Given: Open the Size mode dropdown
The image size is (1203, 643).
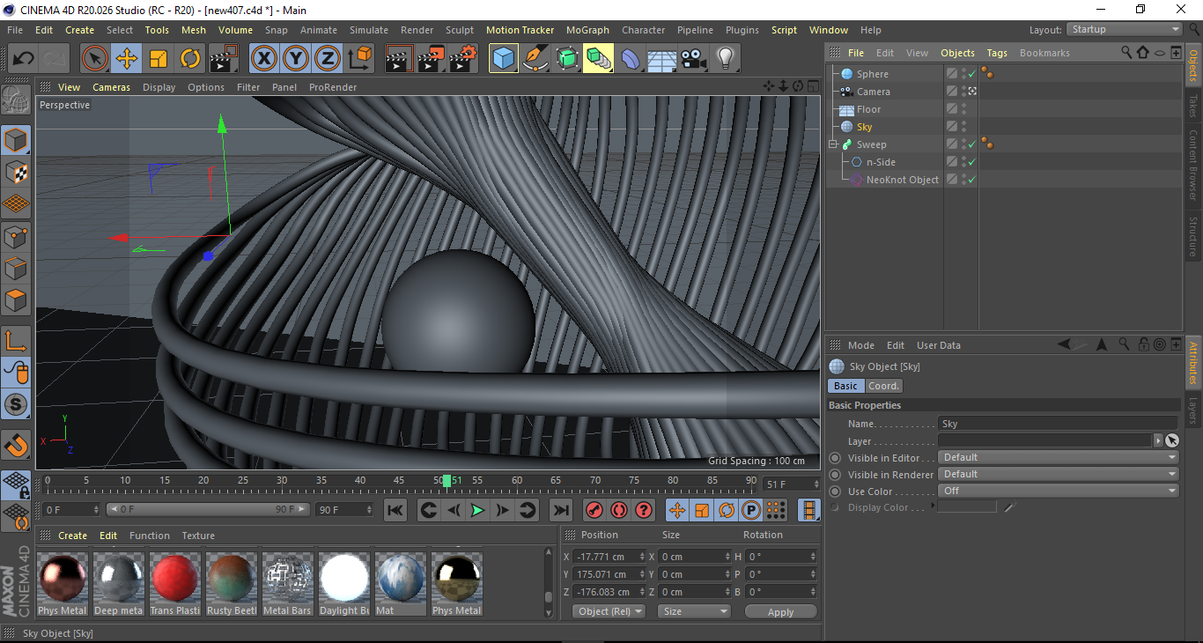Looking at the screenshot, I should 695,611.
